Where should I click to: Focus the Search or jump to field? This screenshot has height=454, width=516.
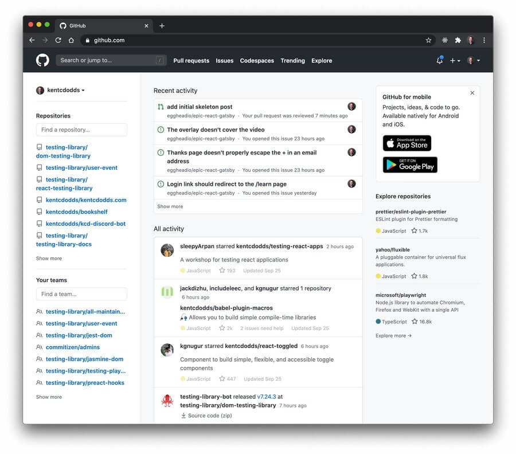point(111,60)
